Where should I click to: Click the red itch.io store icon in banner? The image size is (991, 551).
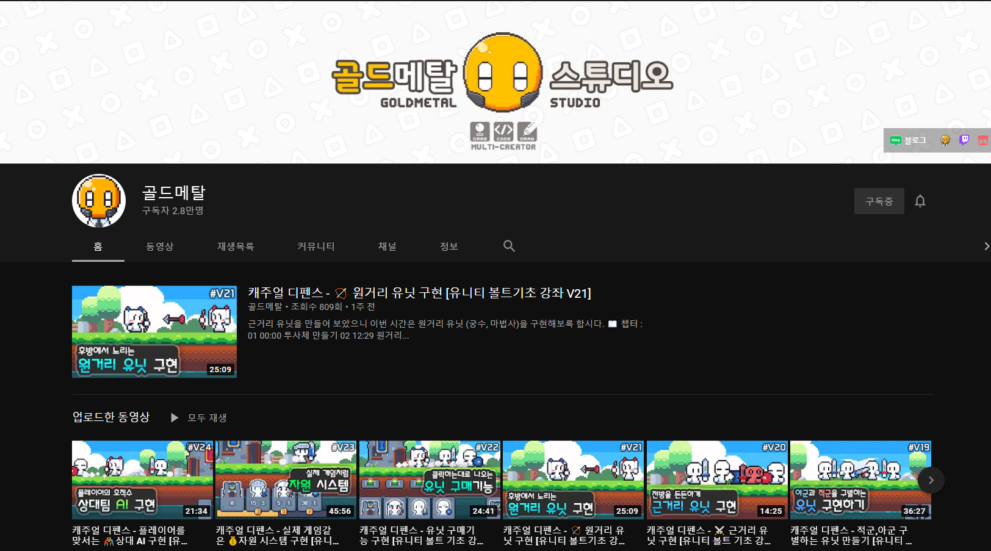983,140
